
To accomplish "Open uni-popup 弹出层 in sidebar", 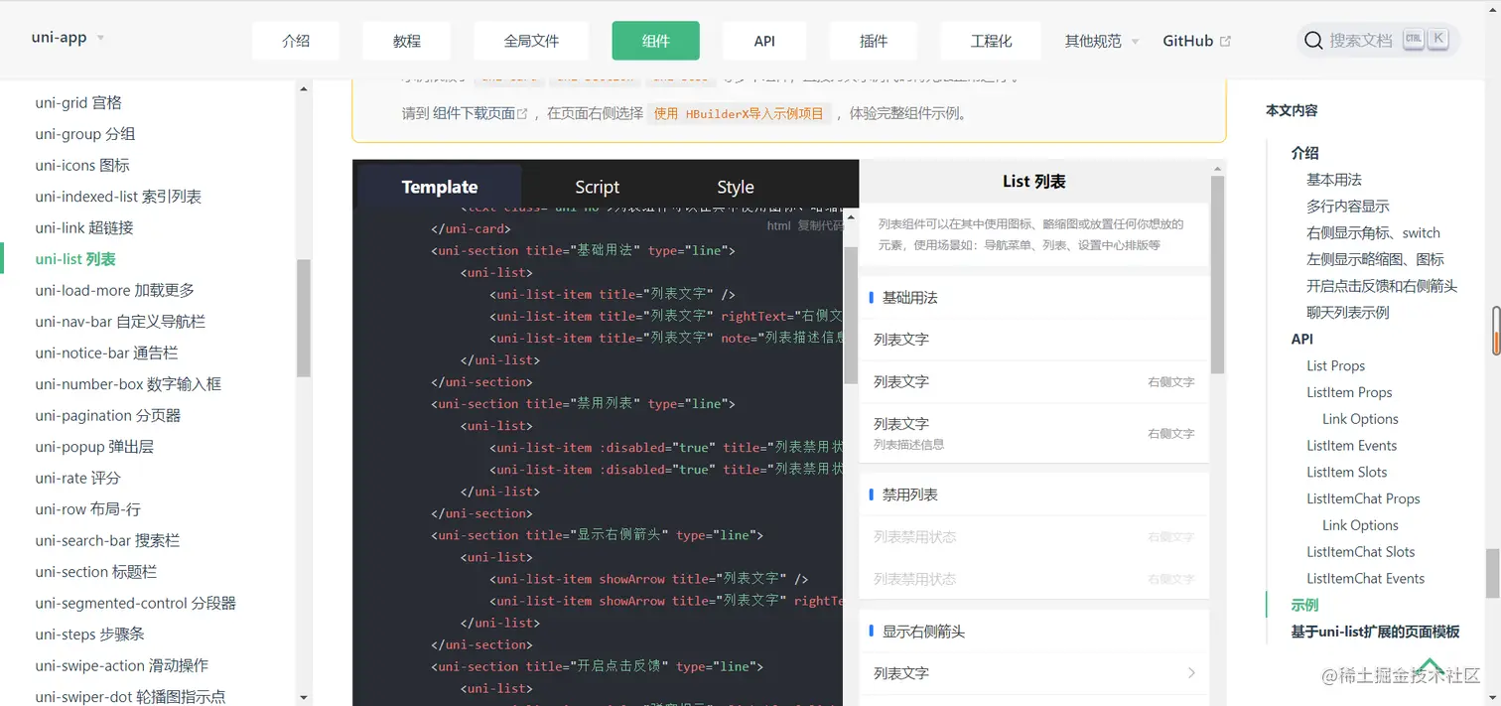I will point(94,447).
